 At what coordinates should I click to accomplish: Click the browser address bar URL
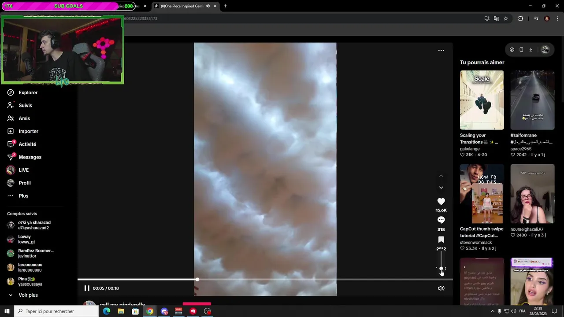[x=141, y=18]
